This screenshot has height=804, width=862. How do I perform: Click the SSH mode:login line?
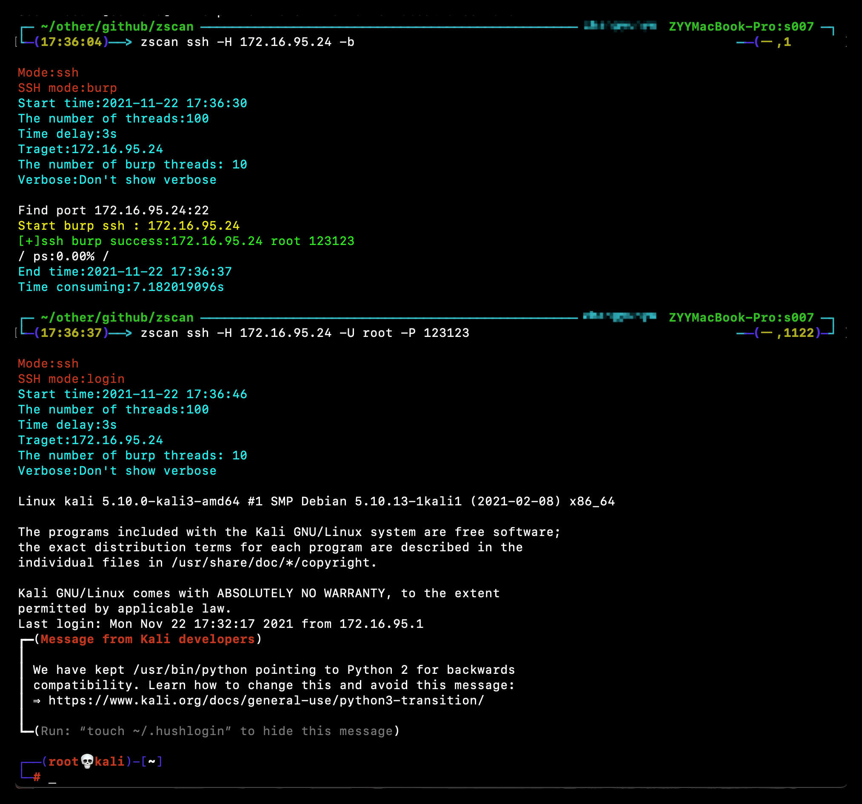pos(71,379)
